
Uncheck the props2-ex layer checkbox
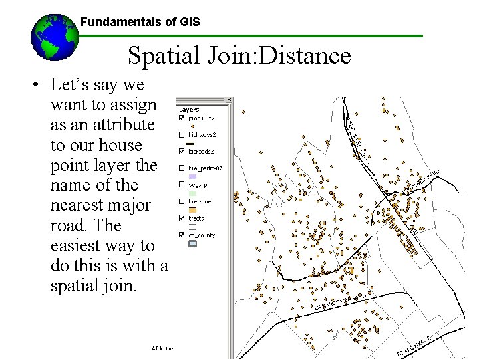(x=182, y=118)
